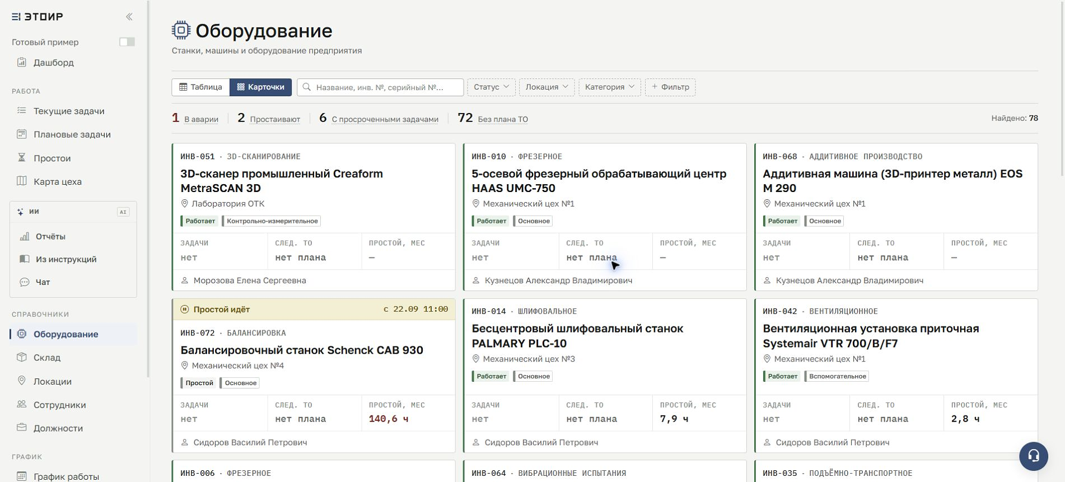Open Балансировочный станок Schenck CAB 930

302,350
